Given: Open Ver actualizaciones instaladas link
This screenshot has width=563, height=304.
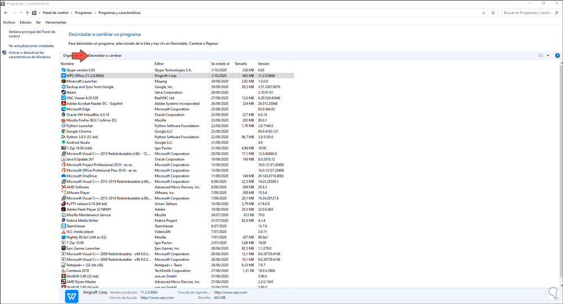Looking at the screenshot, I should coord(31,46).
